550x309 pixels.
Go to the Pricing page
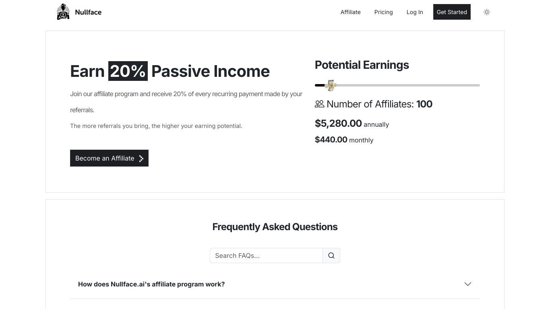(384, 12)
